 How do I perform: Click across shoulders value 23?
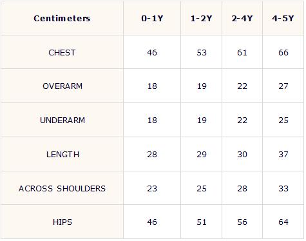[x=152, y=189]
